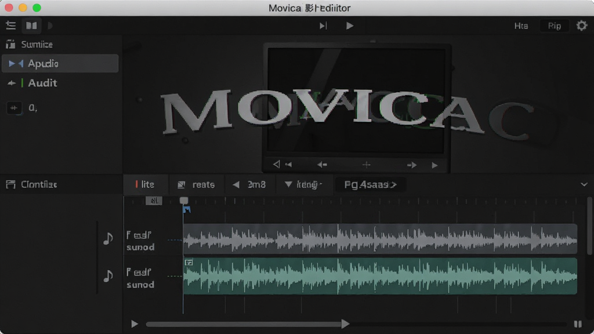Click the small badge icon on green clip
Image resolution: width=594 pixels, height=334 pixels.
coord(189,263)
